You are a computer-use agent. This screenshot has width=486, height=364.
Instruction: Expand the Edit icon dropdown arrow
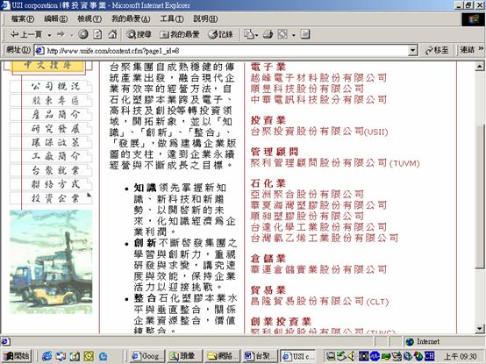click(294, 35)
